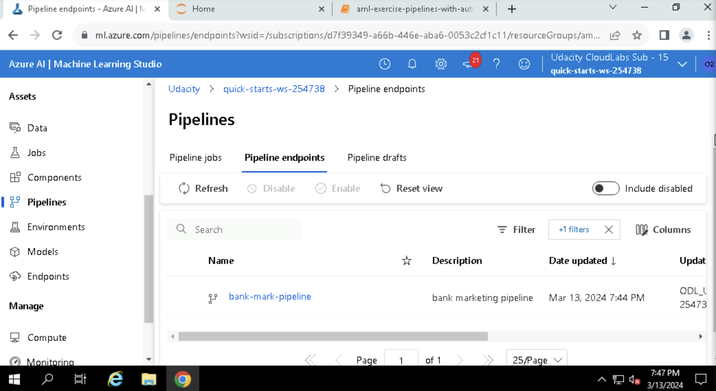Expand the workspace switcher chevron
Screen dimensions: 716x391
682,64
